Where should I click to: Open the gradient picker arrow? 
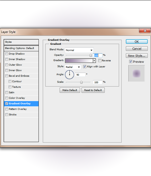tap(94, 61)
